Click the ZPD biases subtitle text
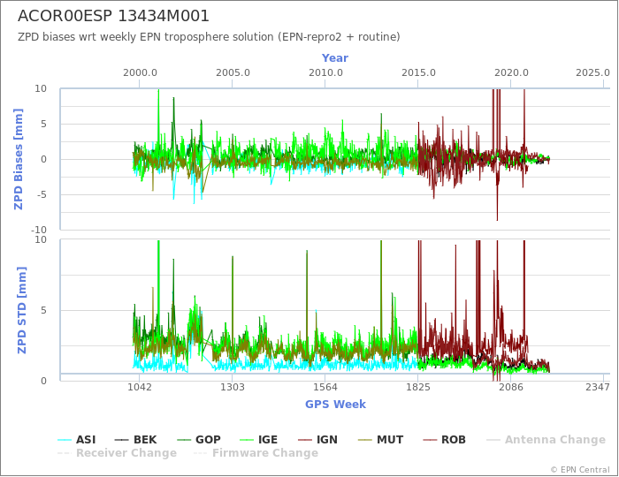Viewport: 619px width, 477px height. pos(209,37)
